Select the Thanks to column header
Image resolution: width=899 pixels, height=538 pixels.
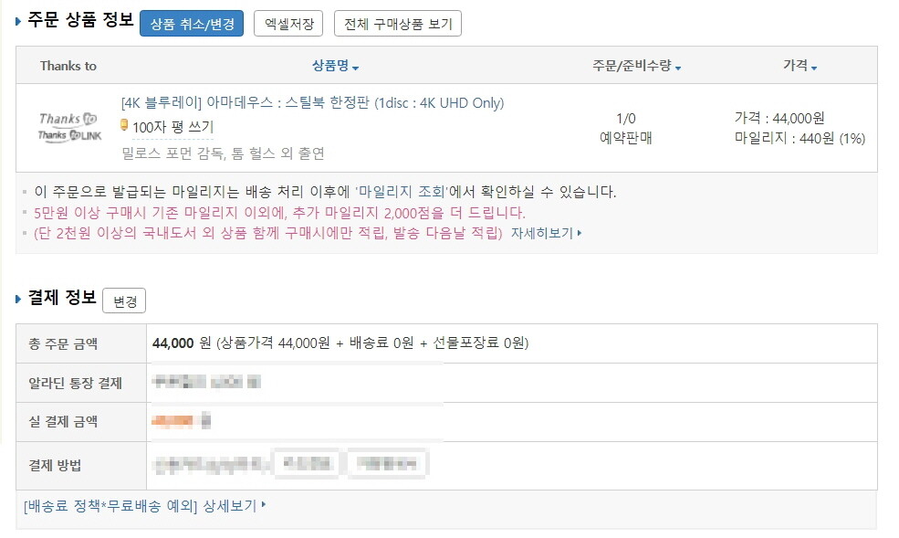[x=68, y=67]
